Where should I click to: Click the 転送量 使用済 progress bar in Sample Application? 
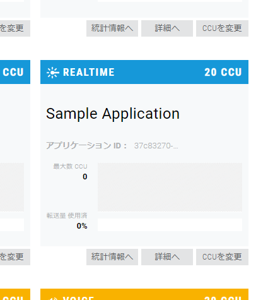coord(170,225)
